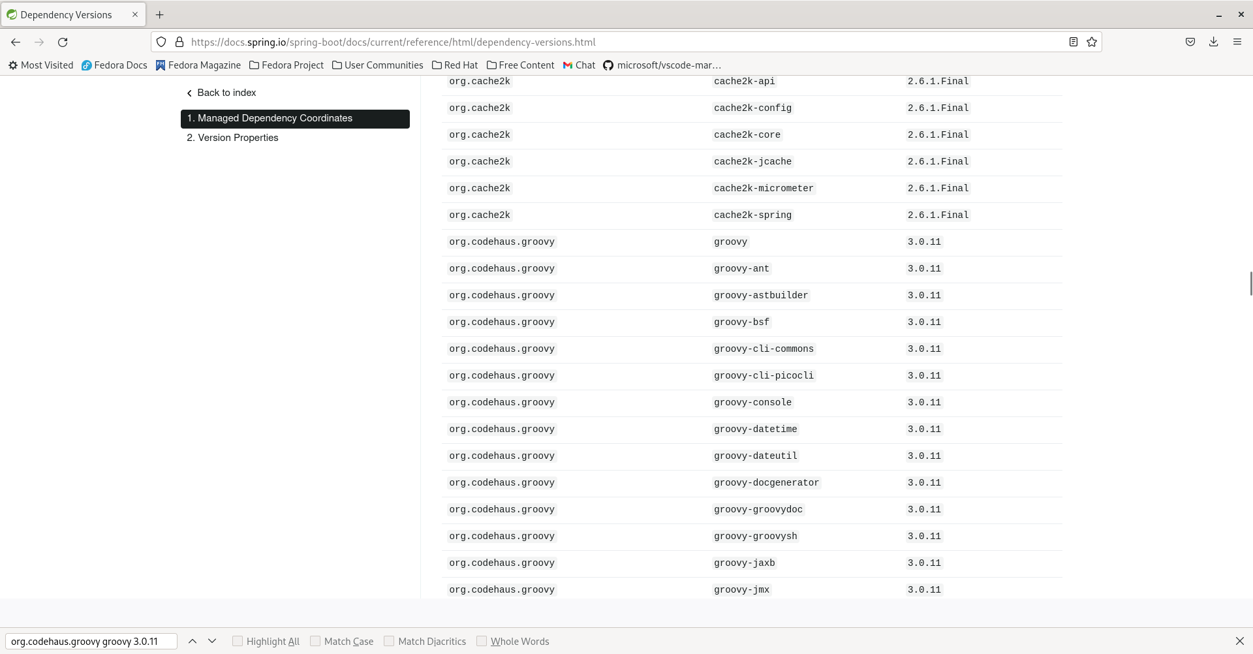
Task: Open Save to Pocket icon
Action: point(1190,42)
